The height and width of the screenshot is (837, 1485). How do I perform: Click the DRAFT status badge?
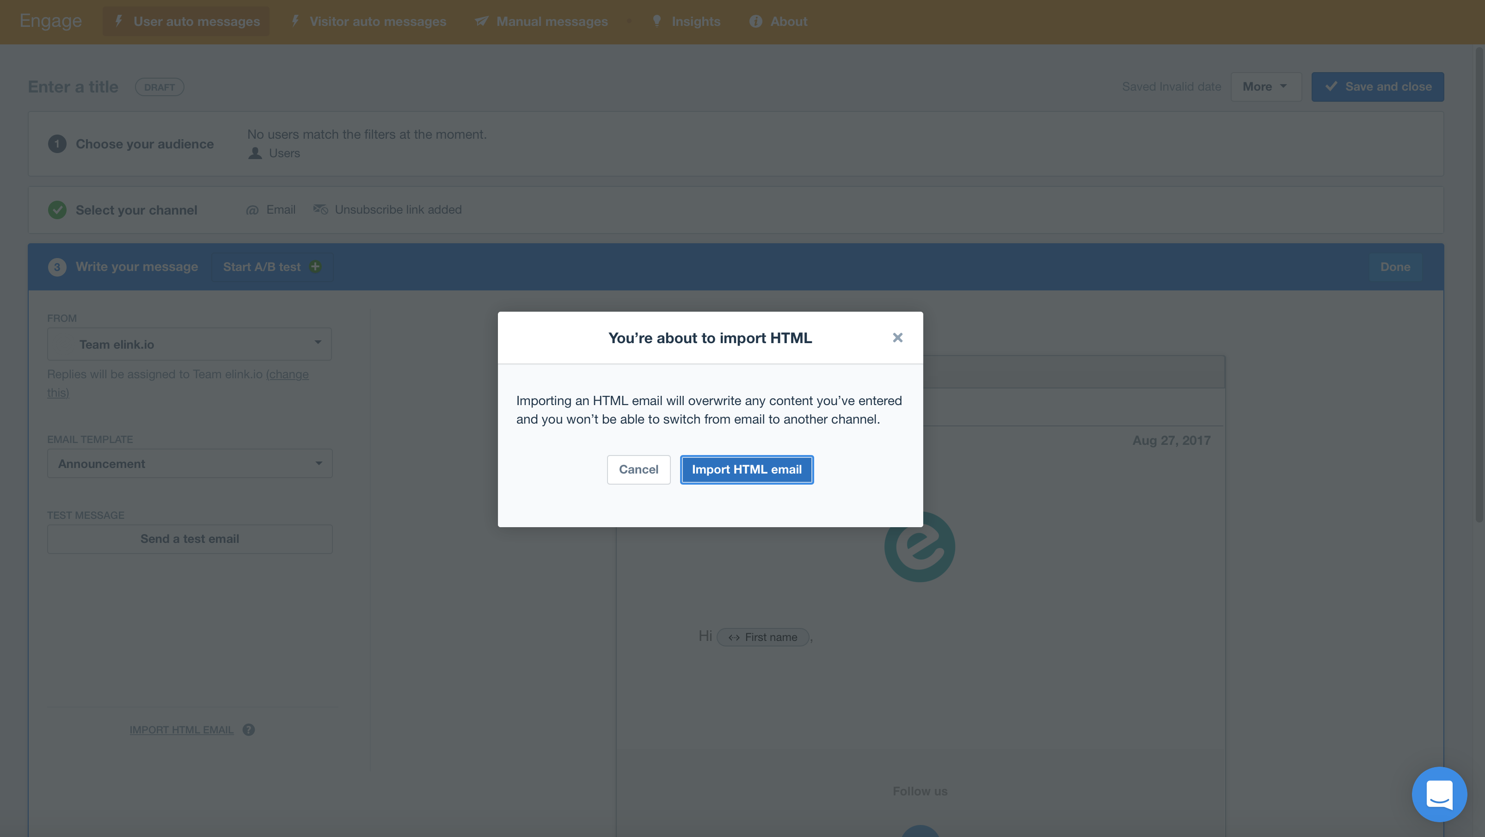tap(160, 87)
